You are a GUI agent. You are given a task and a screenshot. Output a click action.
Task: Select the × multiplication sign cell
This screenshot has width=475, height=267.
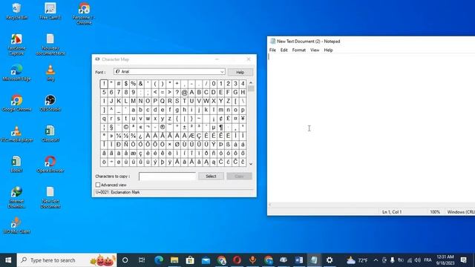click(170, 145)
